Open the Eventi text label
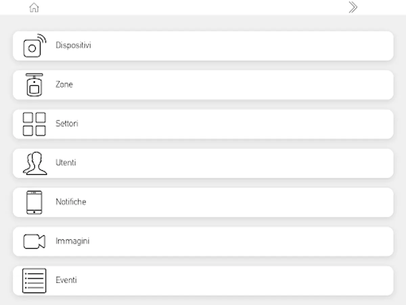The image size is (406, 305). click(x=66, y=280)
